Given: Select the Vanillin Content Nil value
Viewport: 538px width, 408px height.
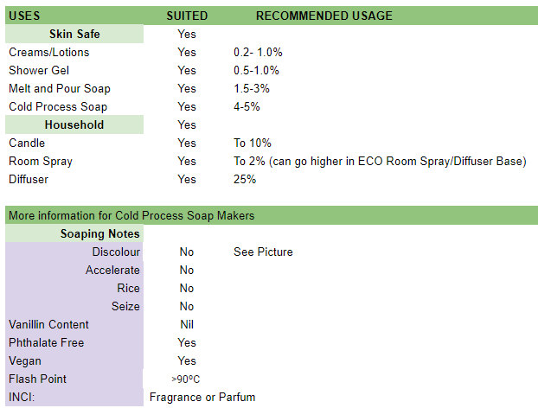Looking at the screenshot, I should click(x=187, y=324).
